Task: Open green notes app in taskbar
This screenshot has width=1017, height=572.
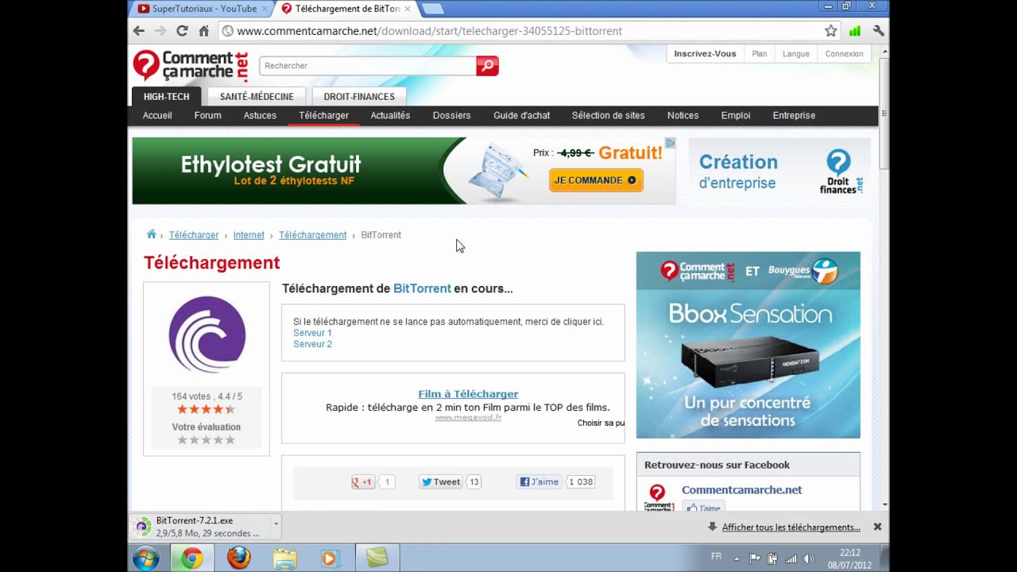Action: [377, 558]
